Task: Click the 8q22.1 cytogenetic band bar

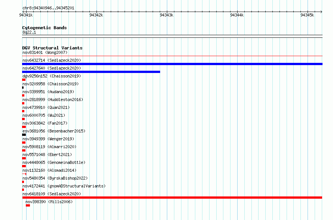Action: click(172, 36)
